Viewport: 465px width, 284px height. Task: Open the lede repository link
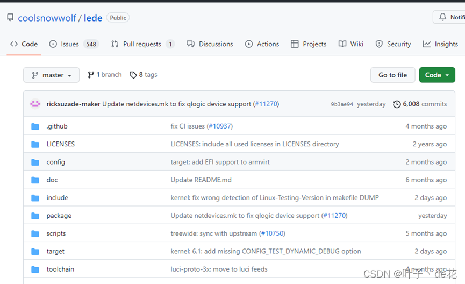click(x=93, y=18)
